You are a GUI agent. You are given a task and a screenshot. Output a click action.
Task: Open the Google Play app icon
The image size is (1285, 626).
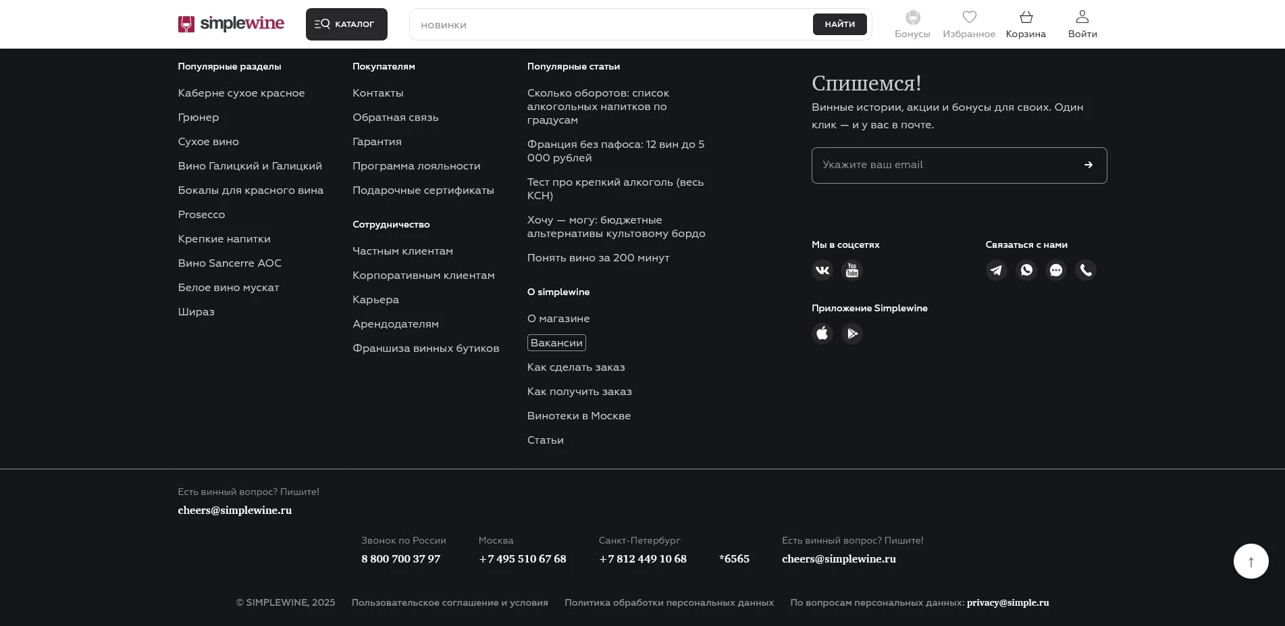coord(851,334)
